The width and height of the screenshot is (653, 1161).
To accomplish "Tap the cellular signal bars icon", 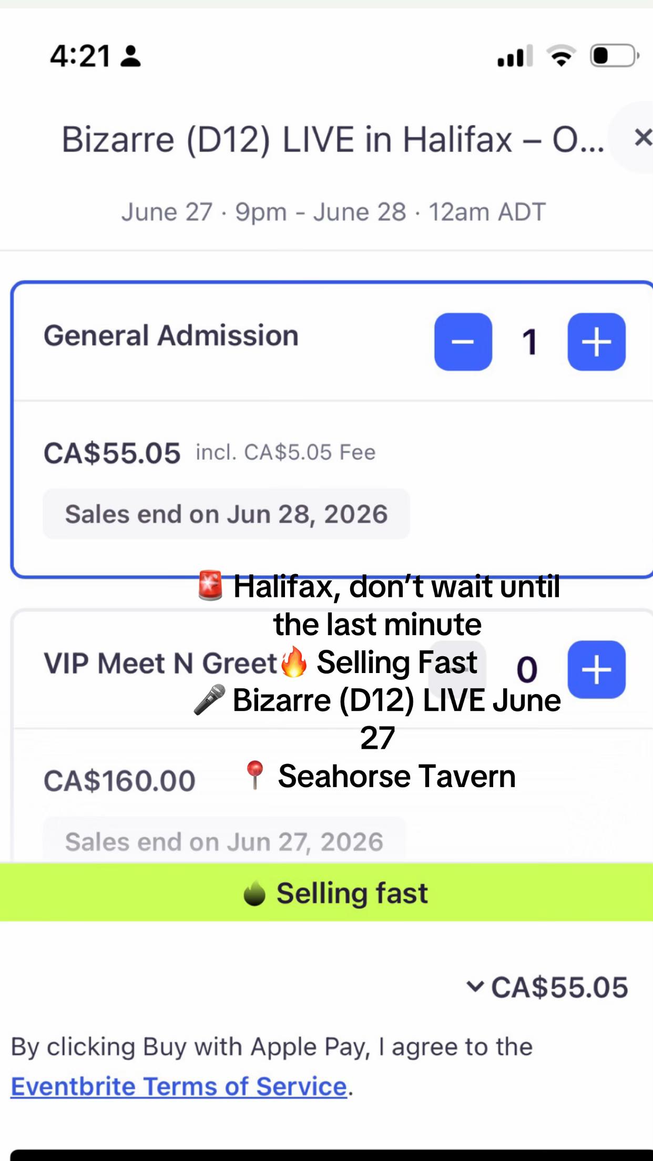I will click(x=515, y=56).
